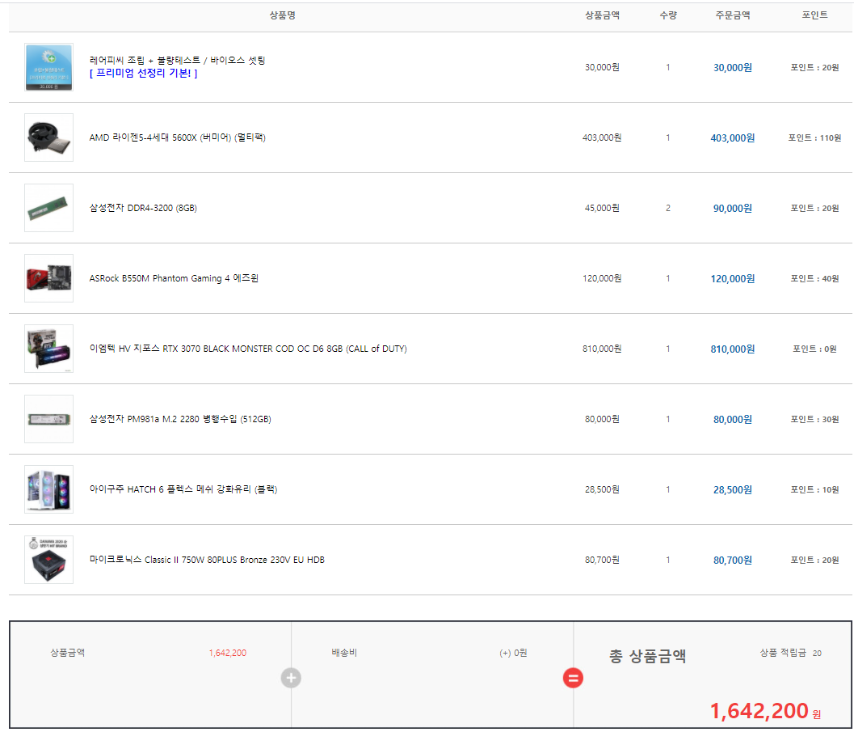Open the RTX 3070 graphics card thumbnail
Viewport: 854px width, 732px height.
[48, 349]
